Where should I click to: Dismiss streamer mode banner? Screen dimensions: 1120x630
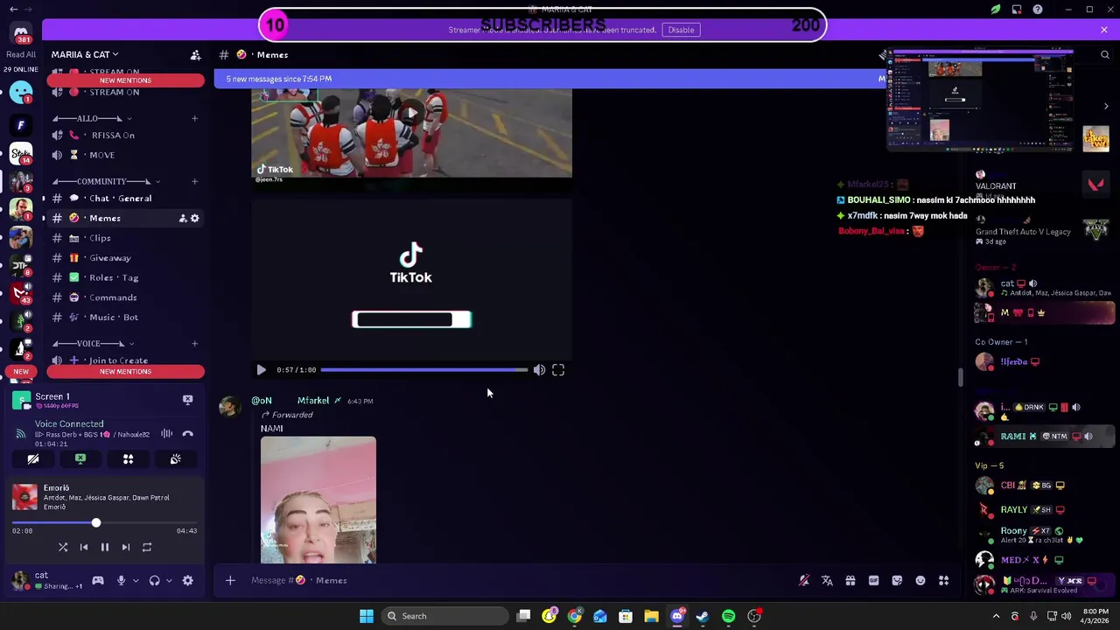1104,30
